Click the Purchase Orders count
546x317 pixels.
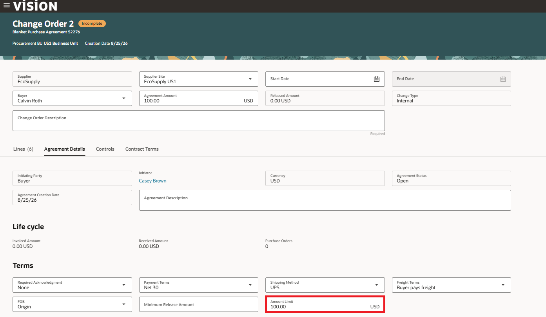267,246
